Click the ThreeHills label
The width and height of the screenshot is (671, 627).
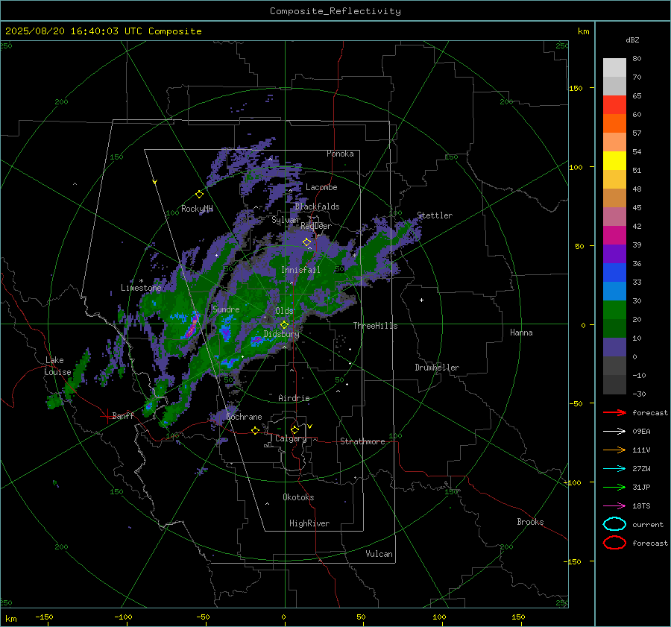point(375,326)
